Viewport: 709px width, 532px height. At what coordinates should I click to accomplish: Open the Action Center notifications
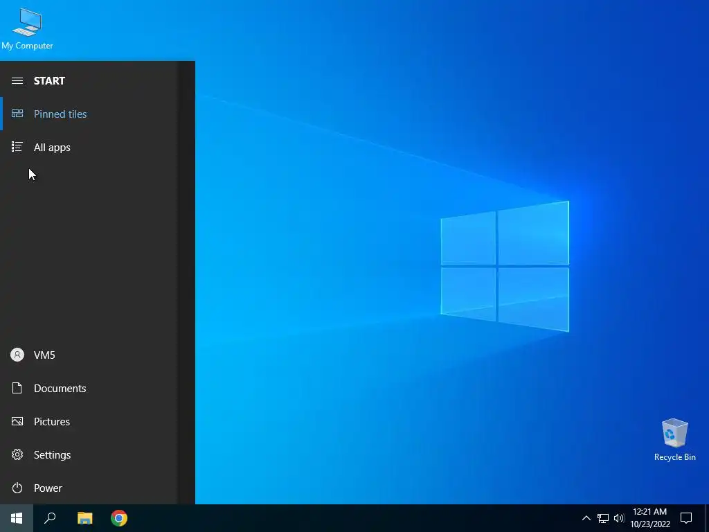tap(686, 518)
